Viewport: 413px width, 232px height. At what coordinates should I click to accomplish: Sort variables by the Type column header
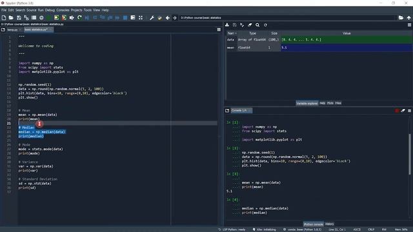pos(252,34)
